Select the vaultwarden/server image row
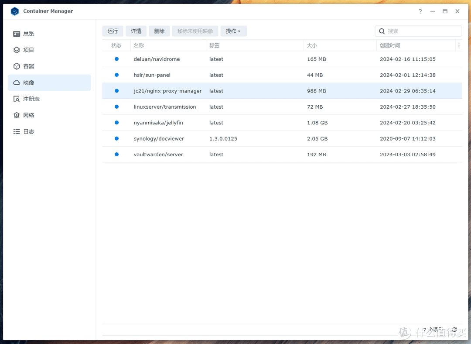Screen dimensions: 471x344 pyautogui.click(x=282, y=155)
